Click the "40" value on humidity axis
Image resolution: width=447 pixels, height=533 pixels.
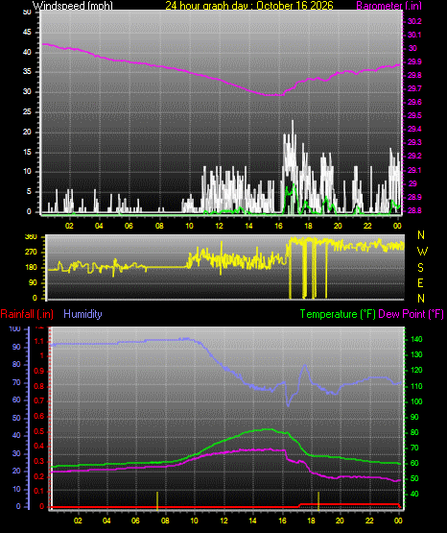pyautogui.click(x=16, y=435)
